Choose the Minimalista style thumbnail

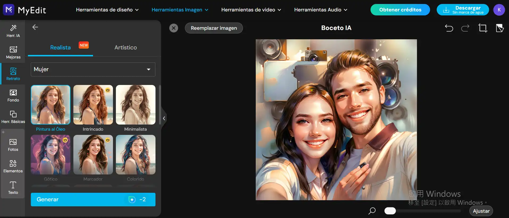136,105
